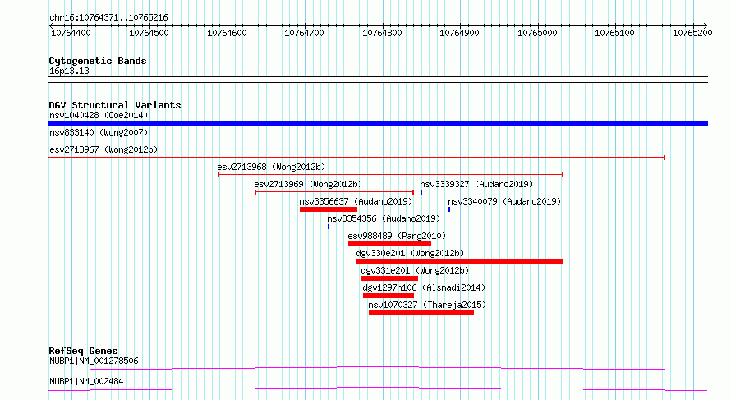Click the small blue nsv3339327 marker
The width and height of the screenshot is (731, 400).
click(421, 192)
